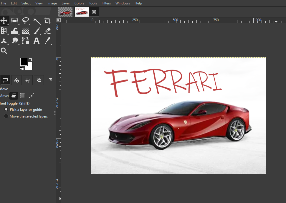Enable the Move the selected layers option
The width and height of the screenshot is (286, 203).
[x=6, y=116]
